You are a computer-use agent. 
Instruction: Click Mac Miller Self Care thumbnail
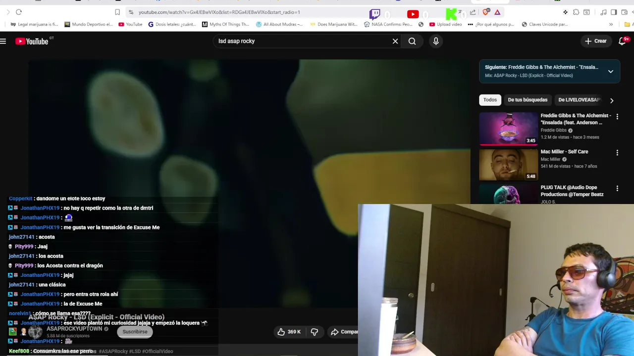[508, 165]
